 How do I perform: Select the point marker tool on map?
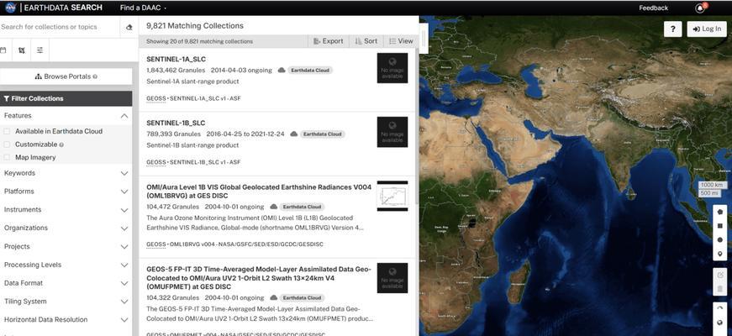tap(720, 254)
